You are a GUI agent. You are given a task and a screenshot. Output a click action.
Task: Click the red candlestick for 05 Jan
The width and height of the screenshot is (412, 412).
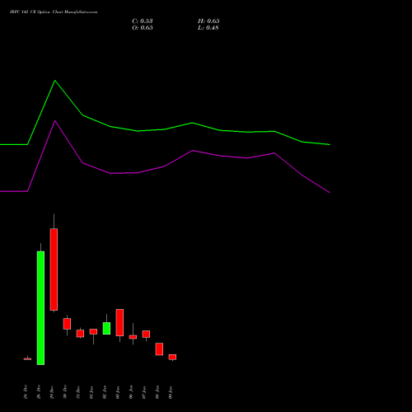(119, 322)
